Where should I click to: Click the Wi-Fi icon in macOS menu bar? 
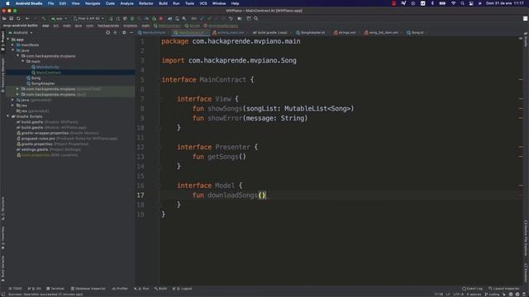click(454, 3)
